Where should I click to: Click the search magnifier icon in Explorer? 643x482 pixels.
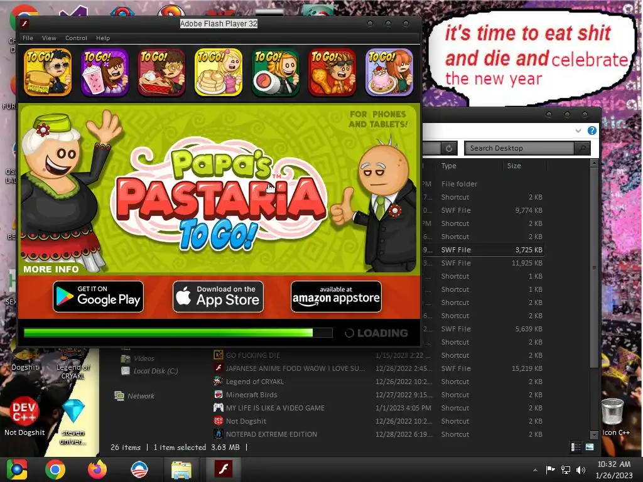tap(582, 148)
